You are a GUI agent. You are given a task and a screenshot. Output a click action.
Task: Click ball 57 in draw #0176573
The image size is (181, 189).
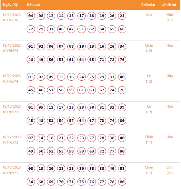[x=71, y=121]
